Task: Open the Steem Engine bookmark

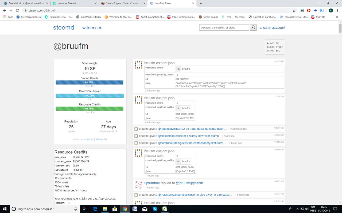Action: point(208,17)
